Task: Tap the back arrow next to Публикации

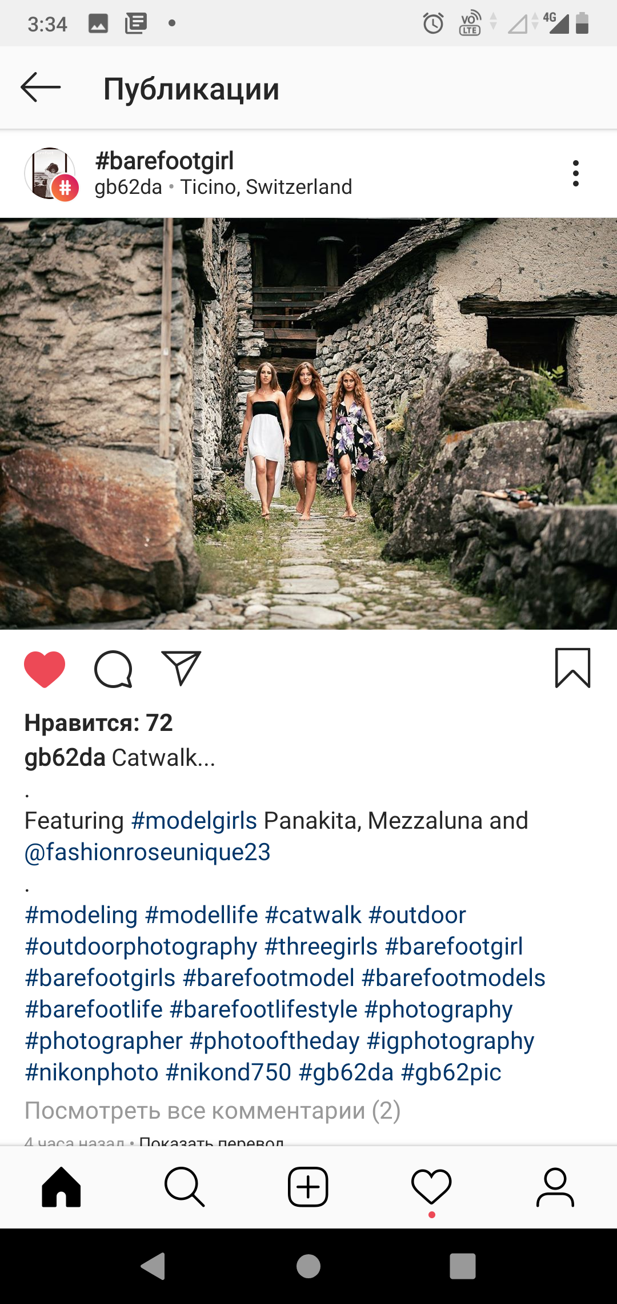Action: 41,88
